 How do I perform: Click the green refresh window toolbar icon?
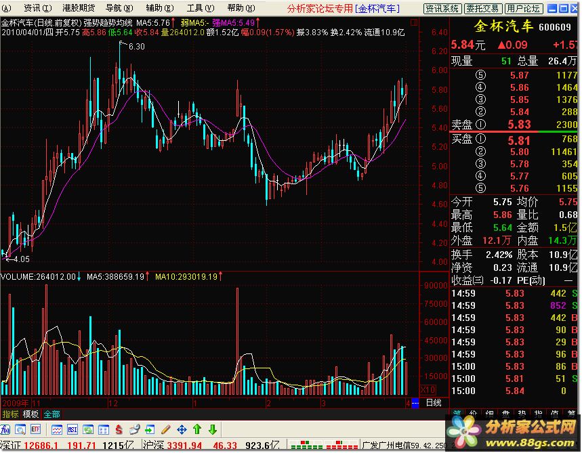(x=88, y=430)
